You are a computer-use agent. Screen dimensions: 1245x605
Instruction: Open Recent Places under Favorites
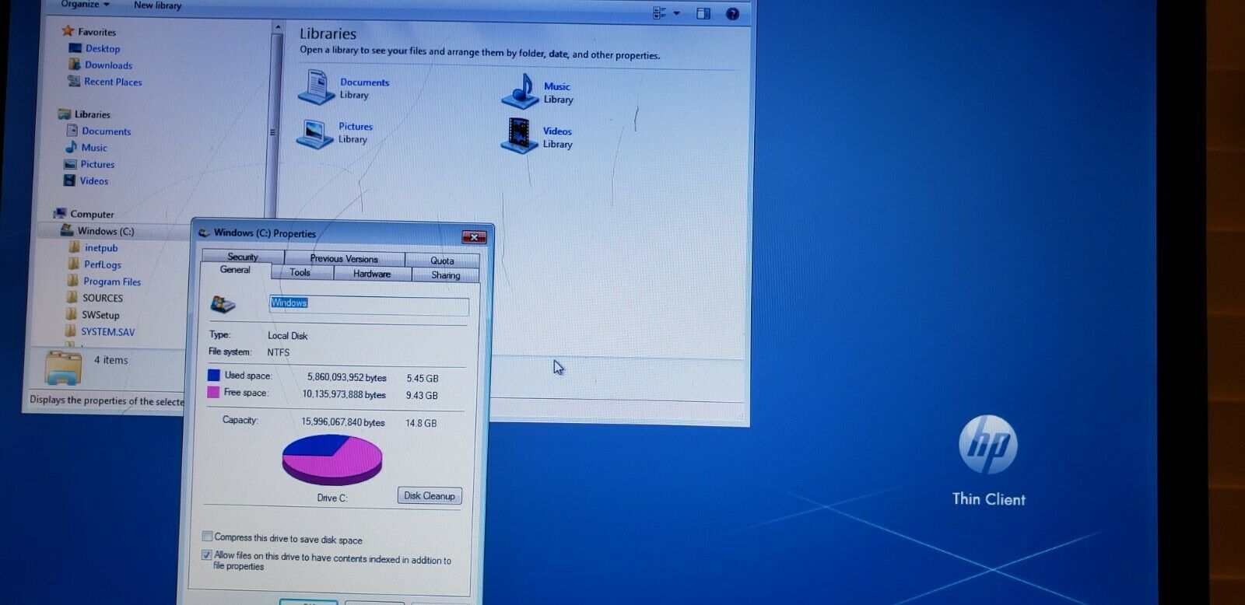(113, 82)
